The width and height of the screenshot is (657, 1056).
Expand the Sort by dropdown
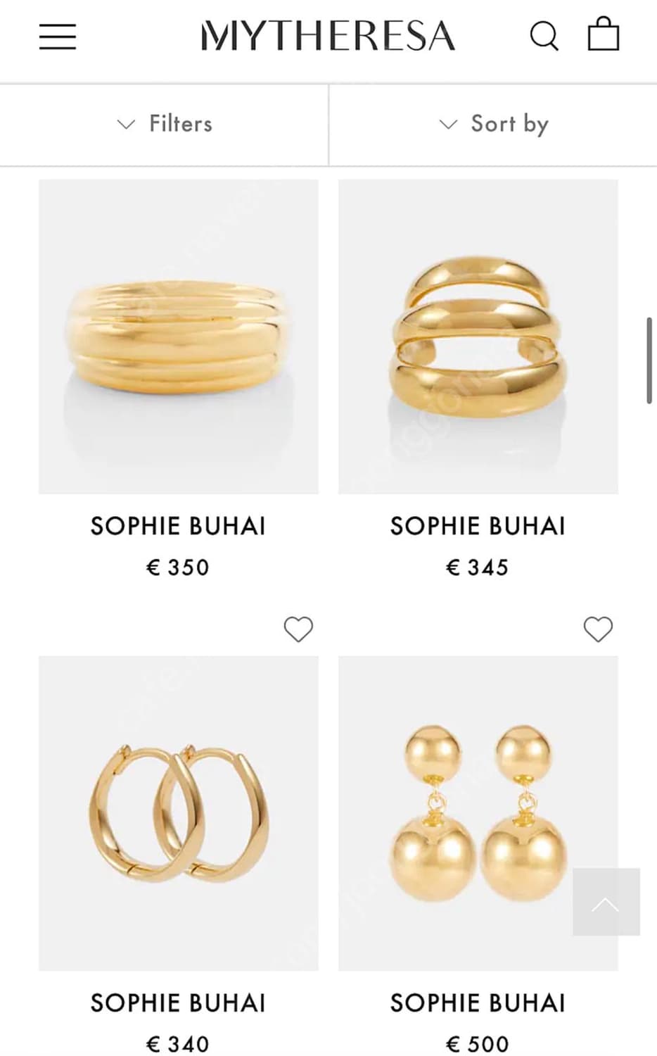click(493, 125)
